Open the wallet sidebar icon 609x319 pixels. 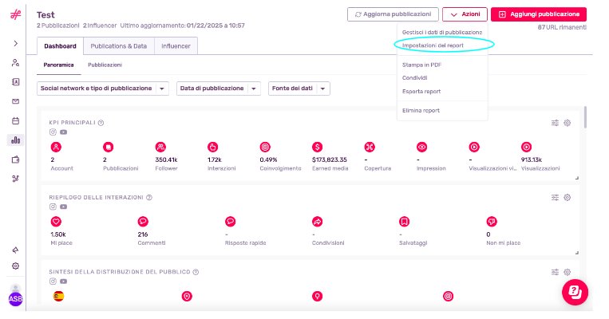coord(15,159)
